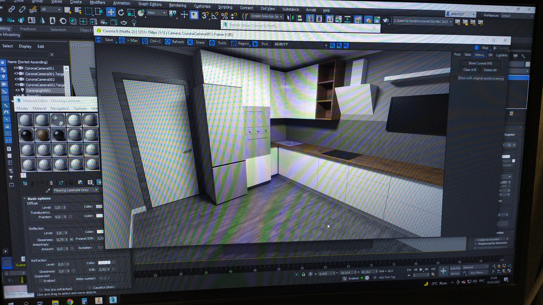The image size is (543, 305).
Task: Toggle visibility of CoronaCamera001
Action: click(16, 68)
